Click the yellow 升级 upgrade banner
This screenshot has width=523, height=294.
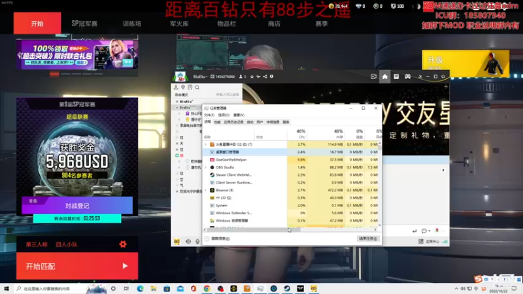(x=465, y=63)
